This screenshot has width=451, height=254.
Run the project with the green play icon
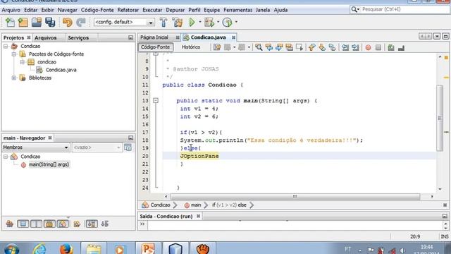pos(192,22)
